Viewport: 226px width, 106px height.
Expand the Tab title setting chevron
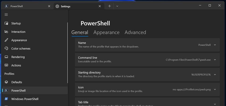pos(215,104)
